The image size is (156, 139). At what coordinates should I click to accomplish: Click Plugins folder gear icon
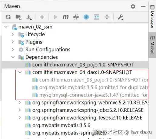tap(21, 42)
